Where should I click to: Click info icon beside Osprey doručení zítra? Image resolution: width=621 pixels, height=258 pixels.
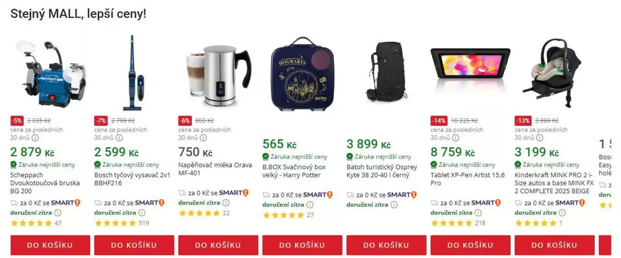[394, 205]
